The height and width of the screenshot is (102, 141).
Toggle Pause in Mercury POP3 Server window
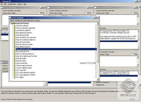133,13
